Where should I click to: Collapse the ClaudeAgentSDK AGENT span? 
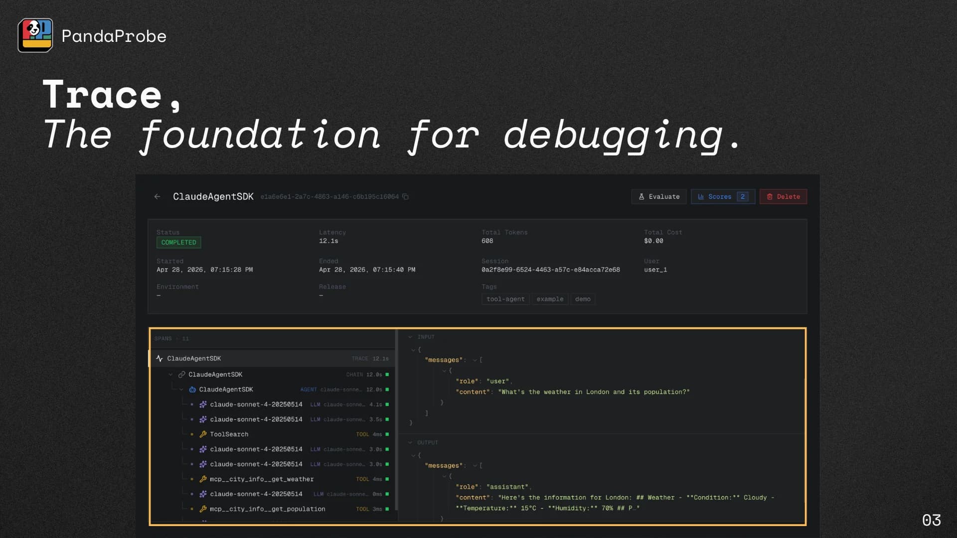(181, 390)
